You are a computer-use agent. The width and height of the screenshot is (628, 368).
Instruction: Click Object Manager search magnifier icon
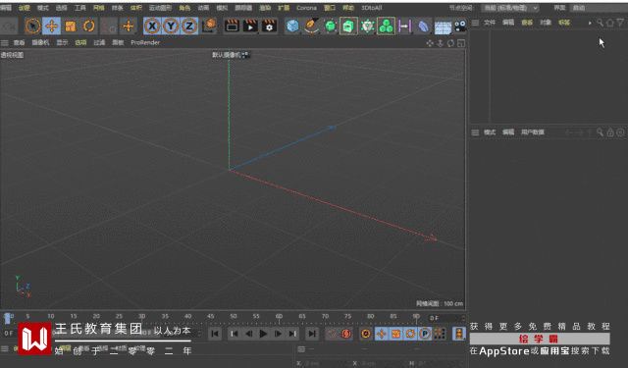[600, 23]
